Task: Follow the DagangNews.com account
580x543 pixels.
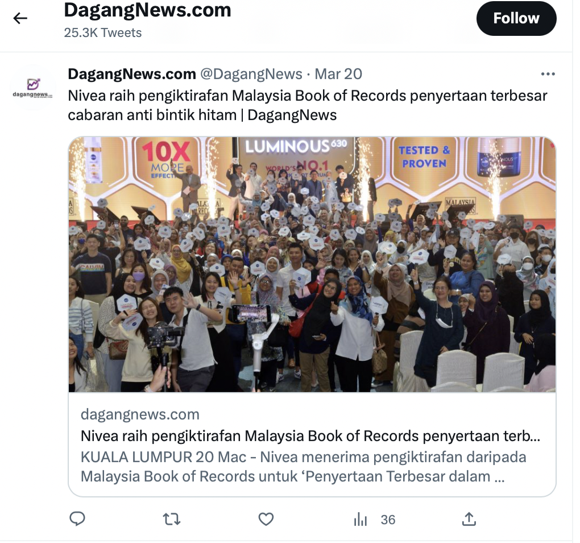Action: (x=516, y=19)
